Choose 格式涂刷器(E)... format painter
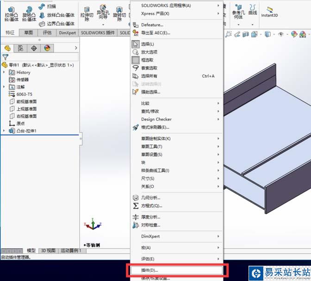311x281 pixels. [177, 127]
